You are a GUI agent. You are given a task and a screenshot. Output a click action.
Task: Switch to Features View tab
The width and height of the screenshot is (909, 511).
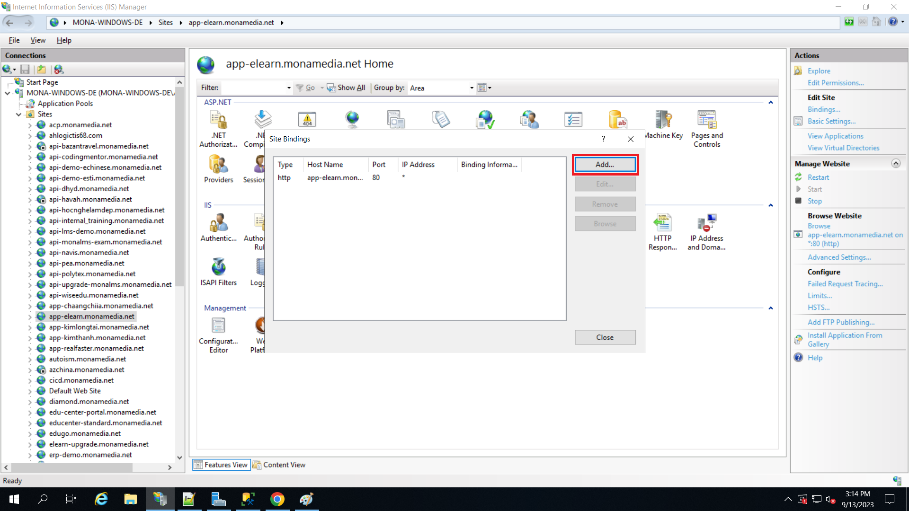[x=221, y=465]
